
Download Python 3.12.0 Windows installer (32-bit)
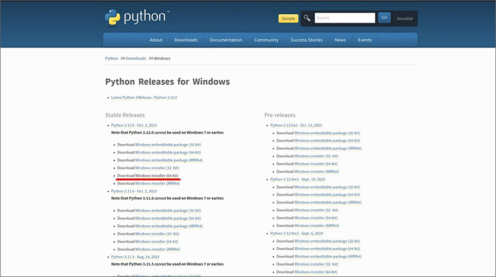click(x=157, y=168)
